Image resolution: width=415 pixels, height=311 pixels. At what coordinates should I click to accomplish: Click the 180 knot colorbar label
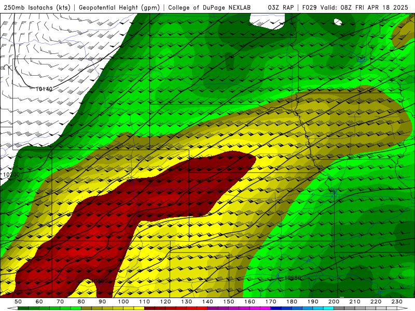pyautogui.click(x=292, y=302)
